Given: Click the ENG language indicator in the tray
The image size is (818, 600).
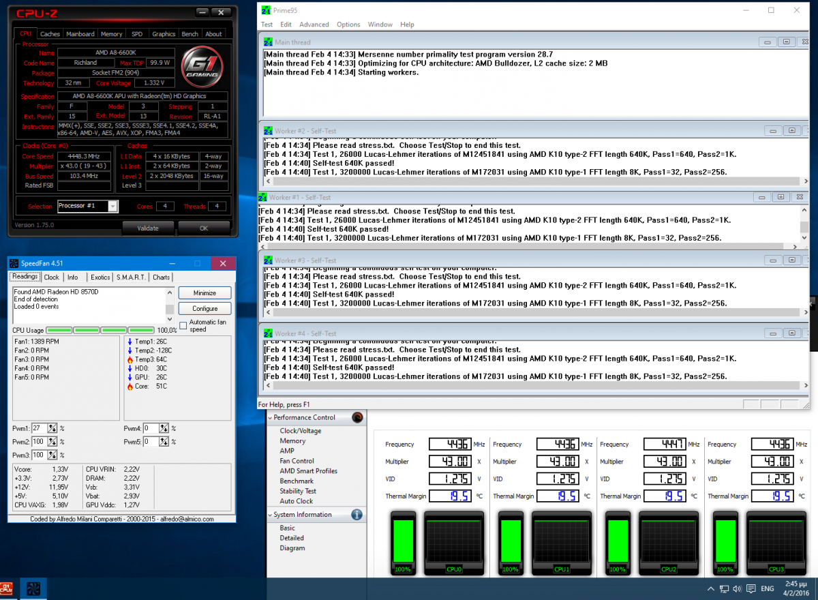Looking at the screenshot, I should tap(767, 588).
